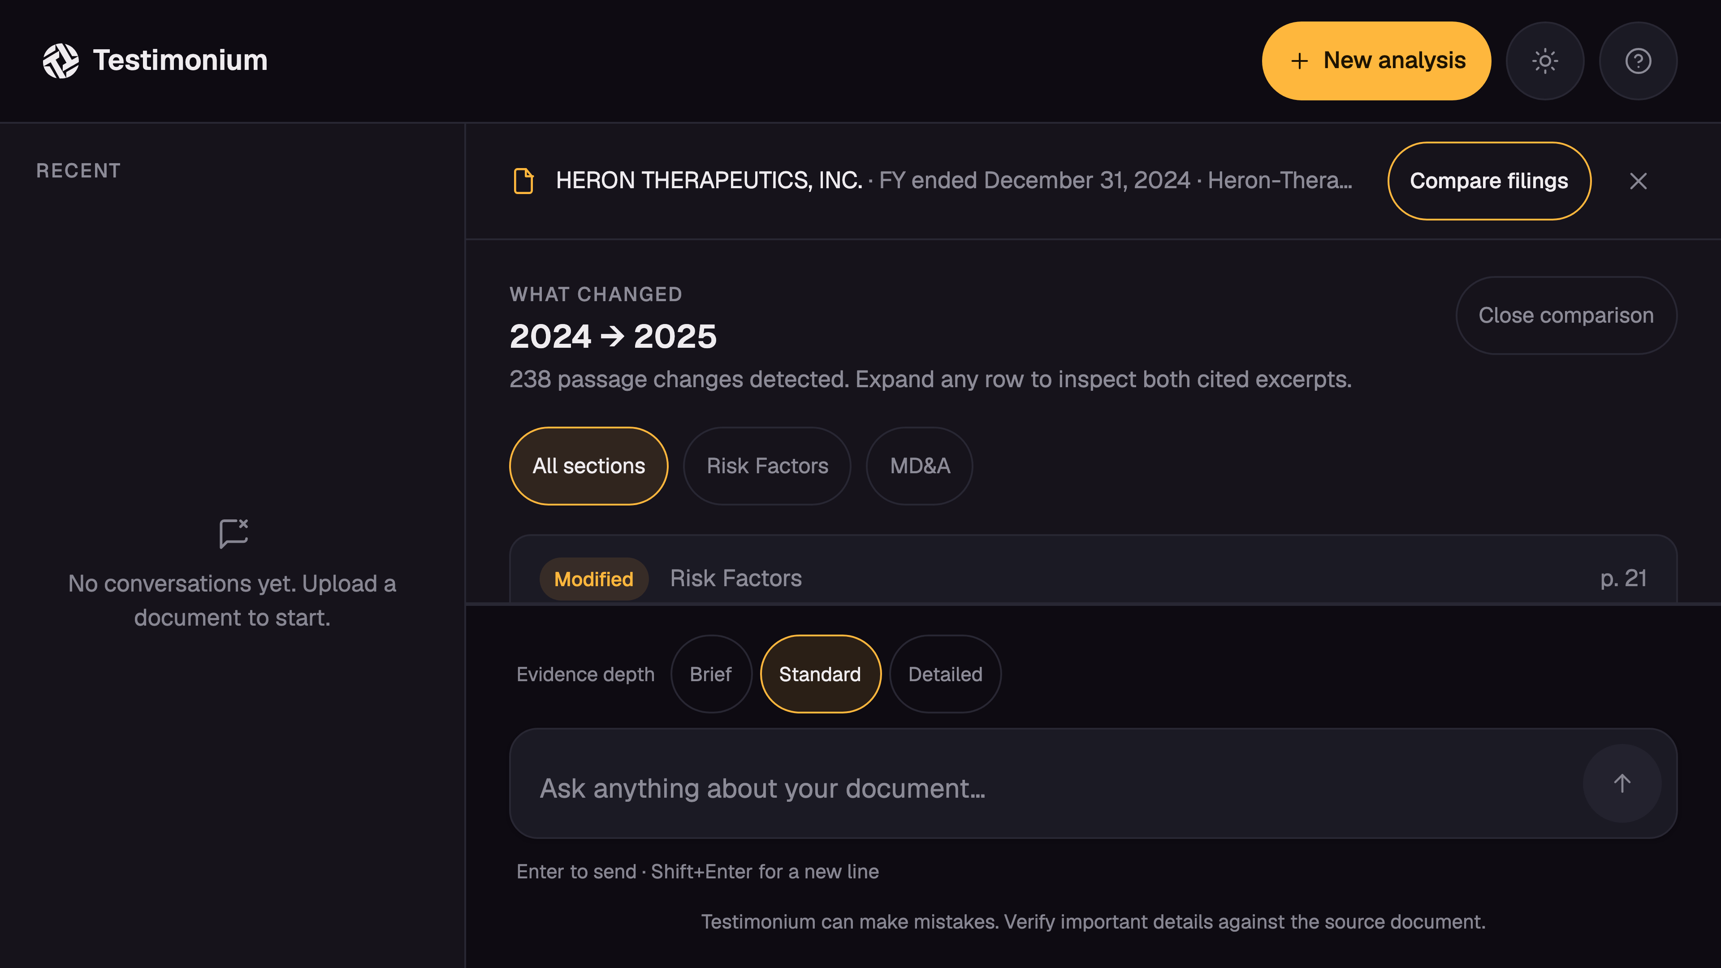Image resolution: width=1721 pixels, height=968 pixels.
Task: Start a New analysis
Action: point(1376,61)
